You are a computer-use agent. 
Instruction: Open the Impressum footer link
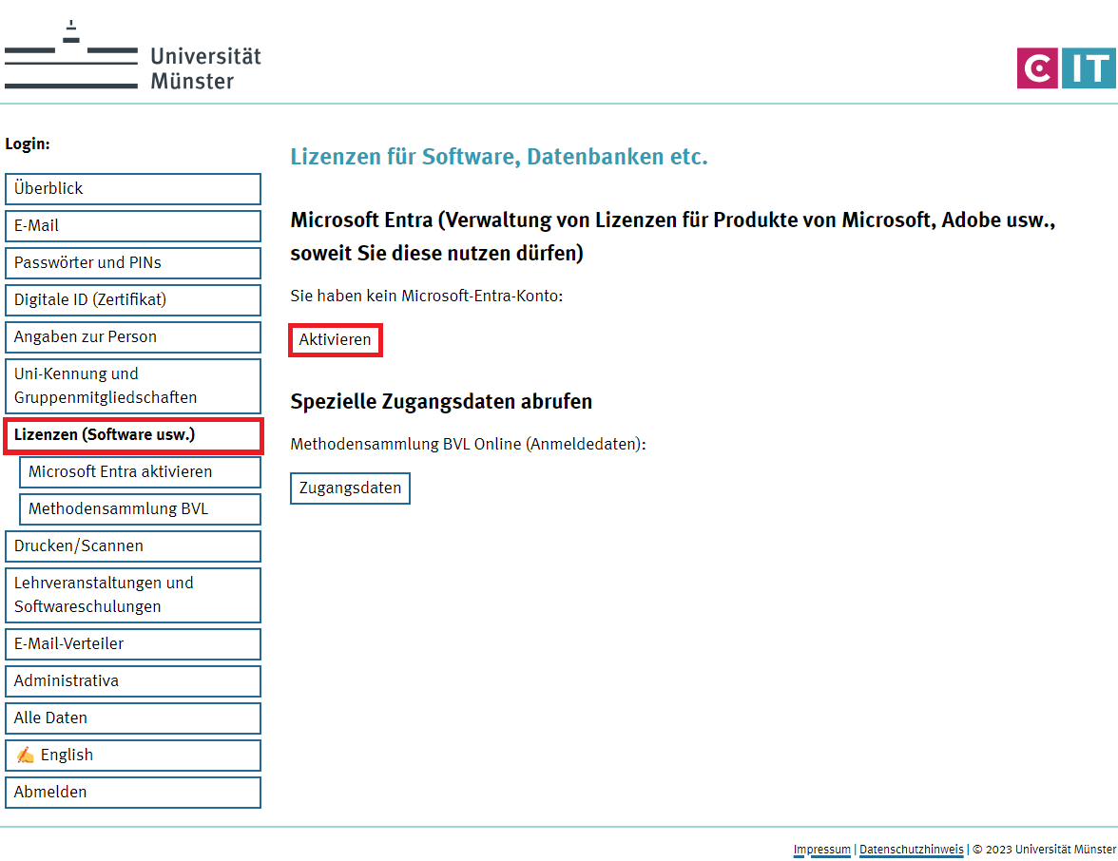[x=822, y=850]
